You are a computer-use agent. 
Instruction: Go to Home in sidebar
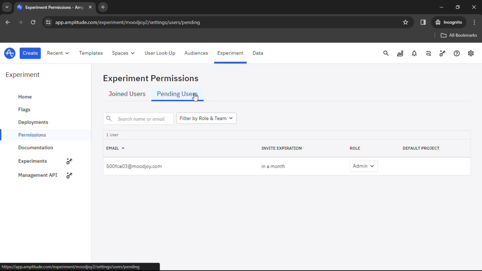pyautogui.click(x=25, y=97)
